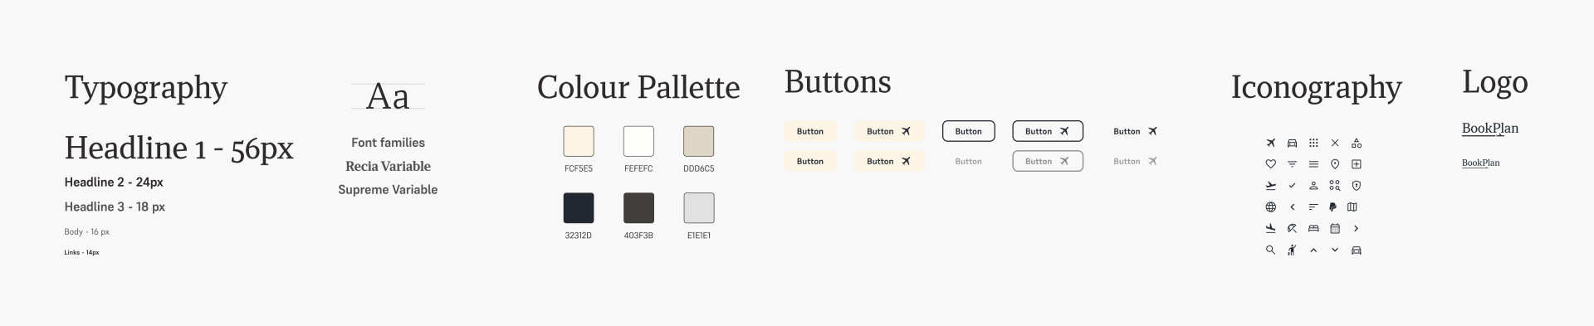Screen dimensions: 1594x326
Task: Click the hamburger menu lines icon
Action: (1313, 164)
